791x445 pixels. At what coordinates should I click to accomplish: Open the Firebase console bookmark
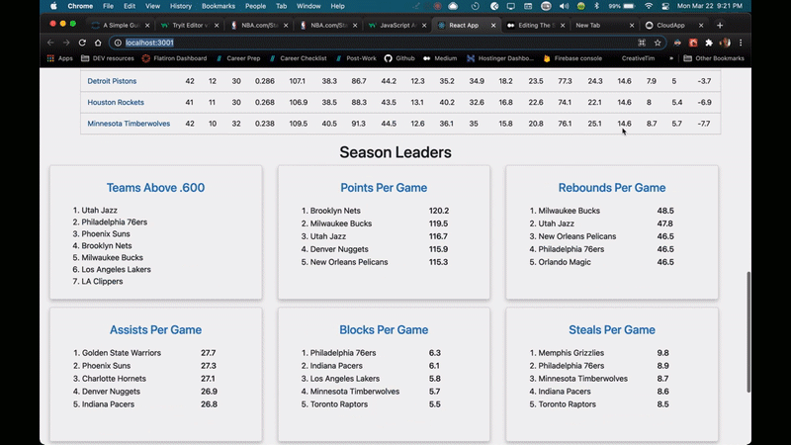[x=572, y=58]
